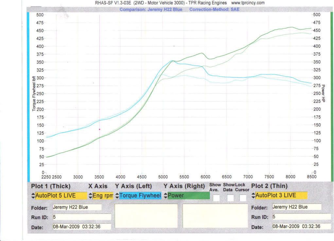Click the stepper arrows beside Torque Flywheel
Screen dimensions: 334x241
(x=117, y=196)
